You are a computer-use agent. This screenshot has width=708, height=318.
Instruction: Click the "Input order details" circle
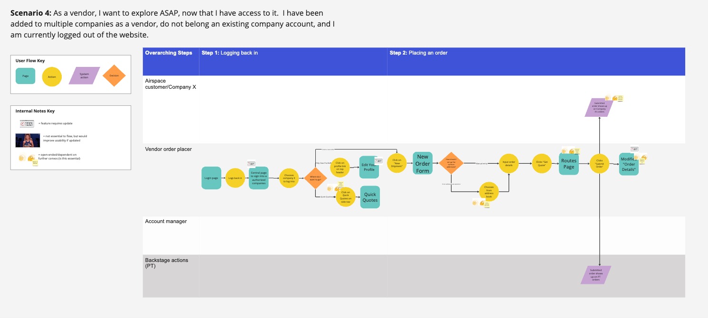click(x=509, y=163)
